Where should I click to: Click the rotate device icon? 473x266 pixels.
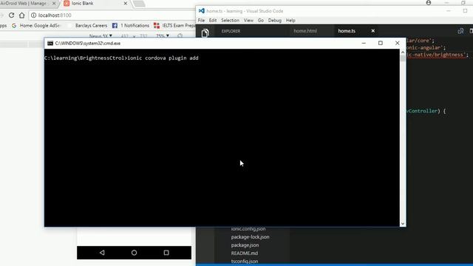(x=180, y=36)
